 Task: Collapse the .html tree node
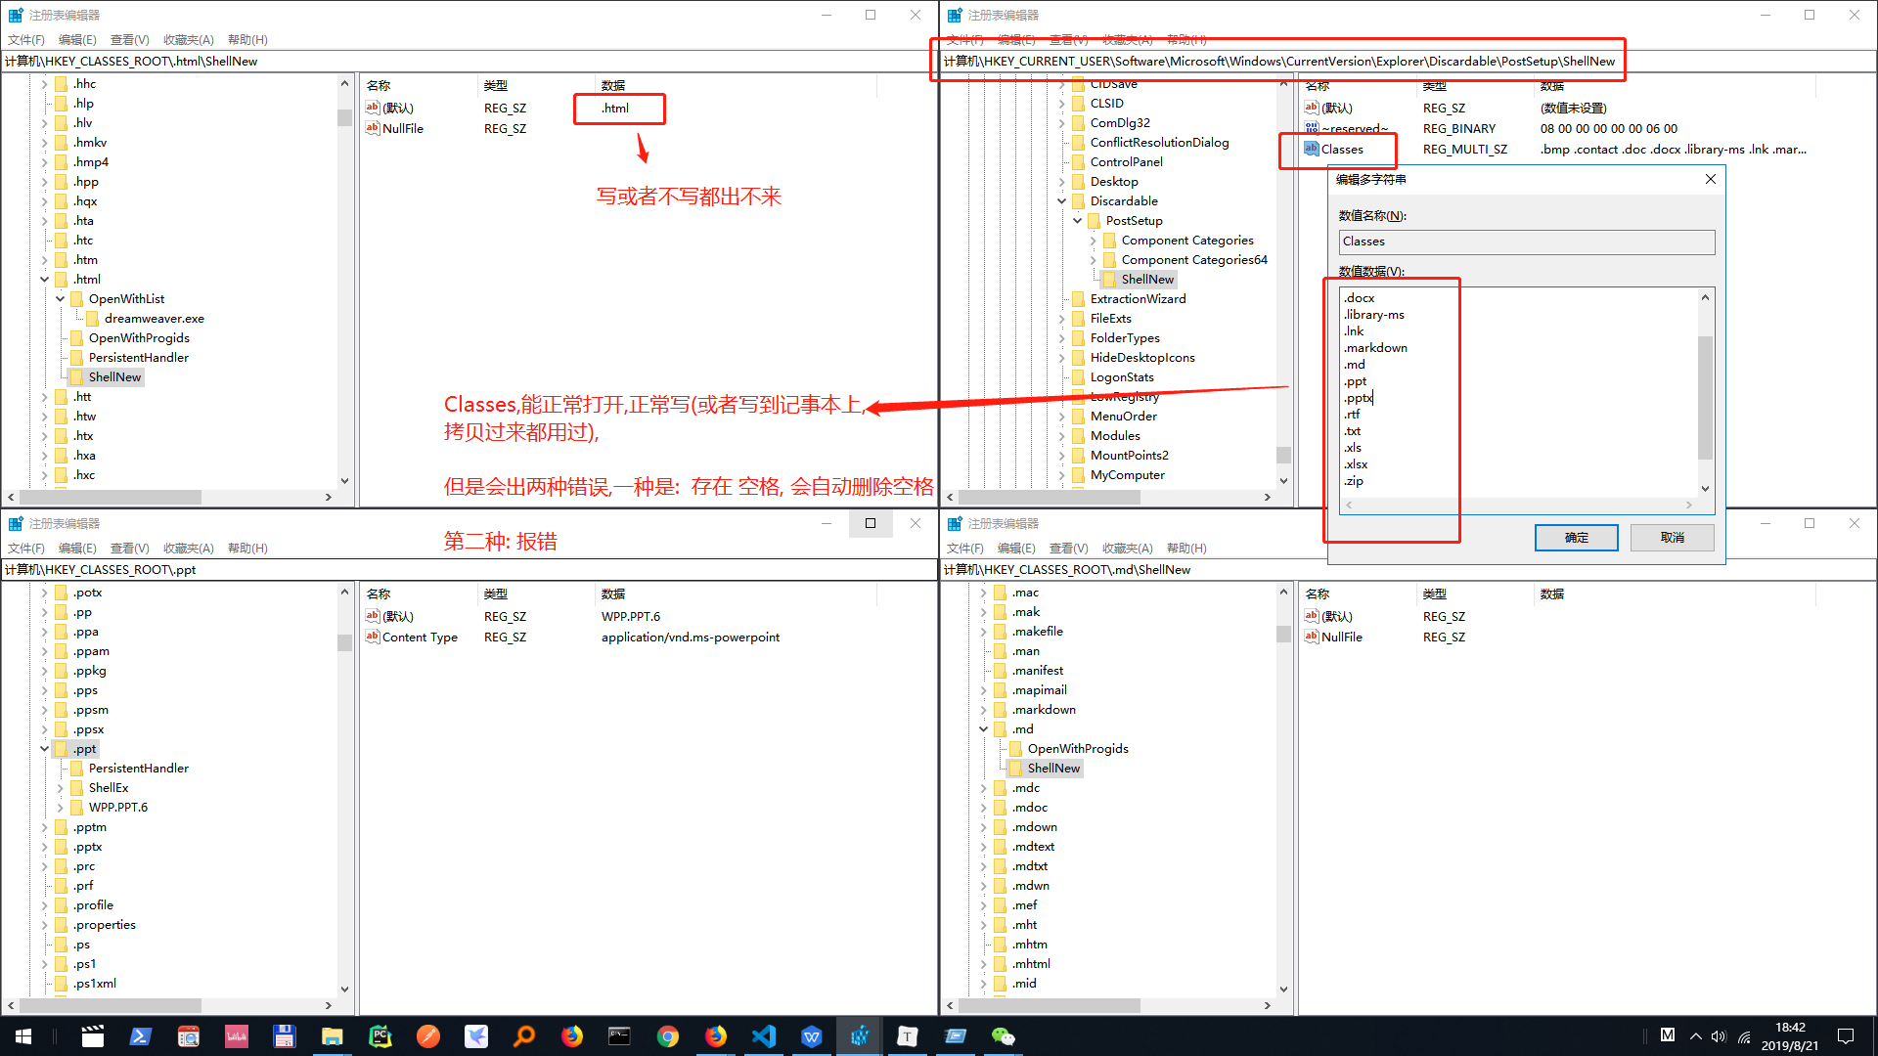click(45, 280)
